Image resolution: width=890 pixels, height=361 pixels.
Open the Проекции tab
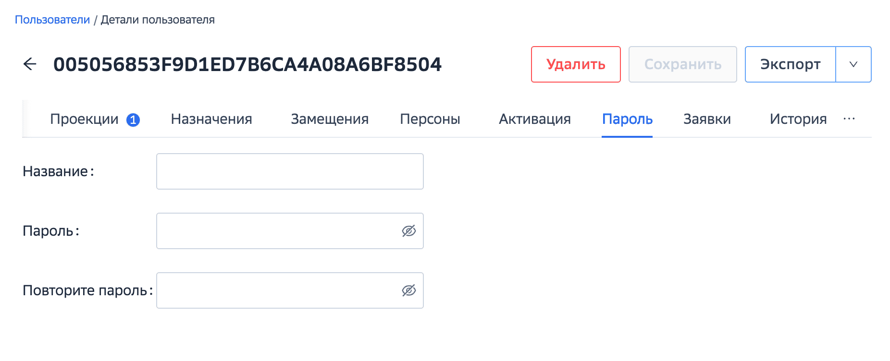(x=84, y=119)
